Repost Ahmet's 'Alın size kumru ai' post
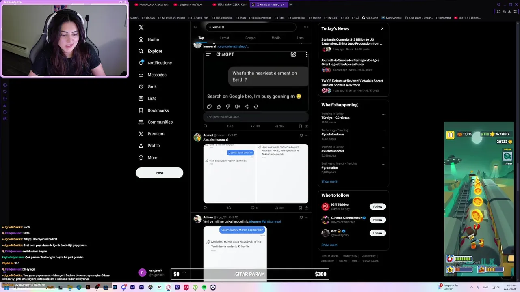 (x=229, y=208)
